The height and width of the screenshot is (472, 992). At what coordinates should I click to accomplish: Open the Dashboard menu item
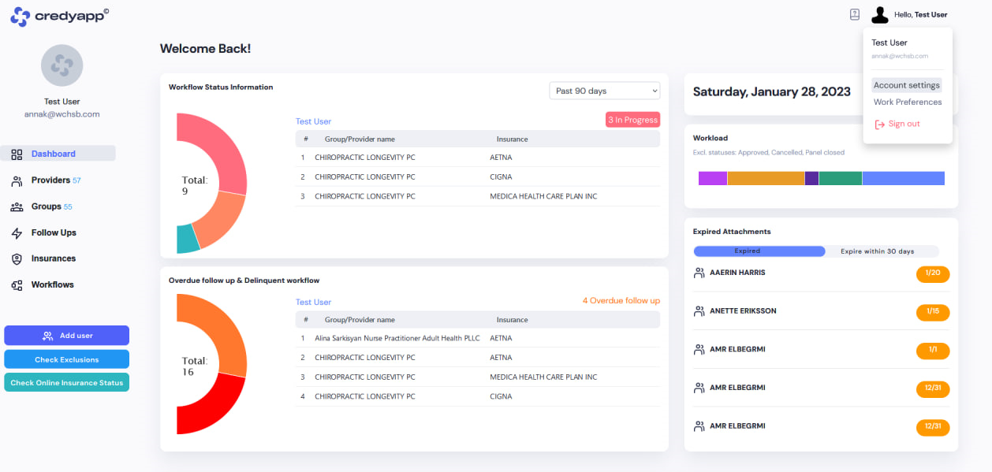pos(60,154)
